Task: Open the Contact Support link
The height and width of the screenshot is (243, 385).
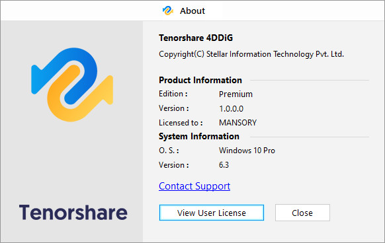Action: pos(194,186)
